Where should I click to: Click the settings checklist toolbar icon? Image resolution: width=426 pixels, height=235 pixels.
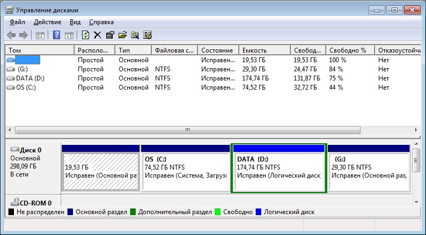[x=148, y=35]
